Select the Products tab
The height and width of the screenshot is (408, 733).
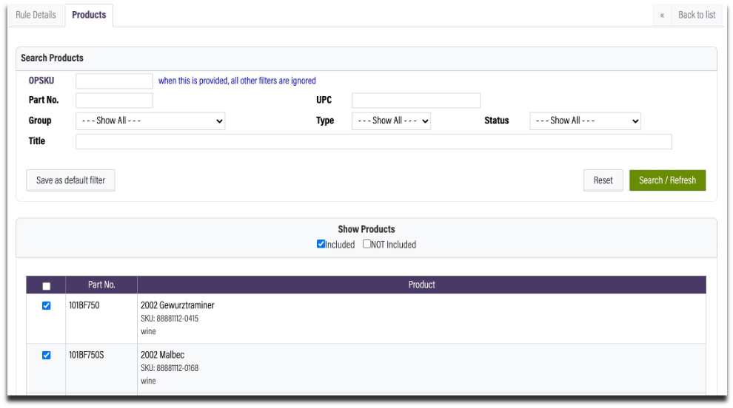89,15
